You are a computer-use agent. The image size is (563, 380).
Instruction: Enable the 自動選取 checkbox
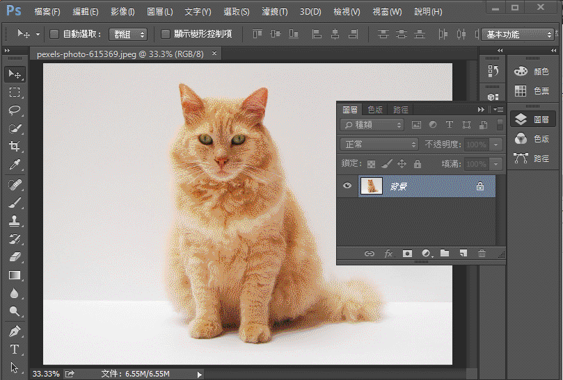54,34
